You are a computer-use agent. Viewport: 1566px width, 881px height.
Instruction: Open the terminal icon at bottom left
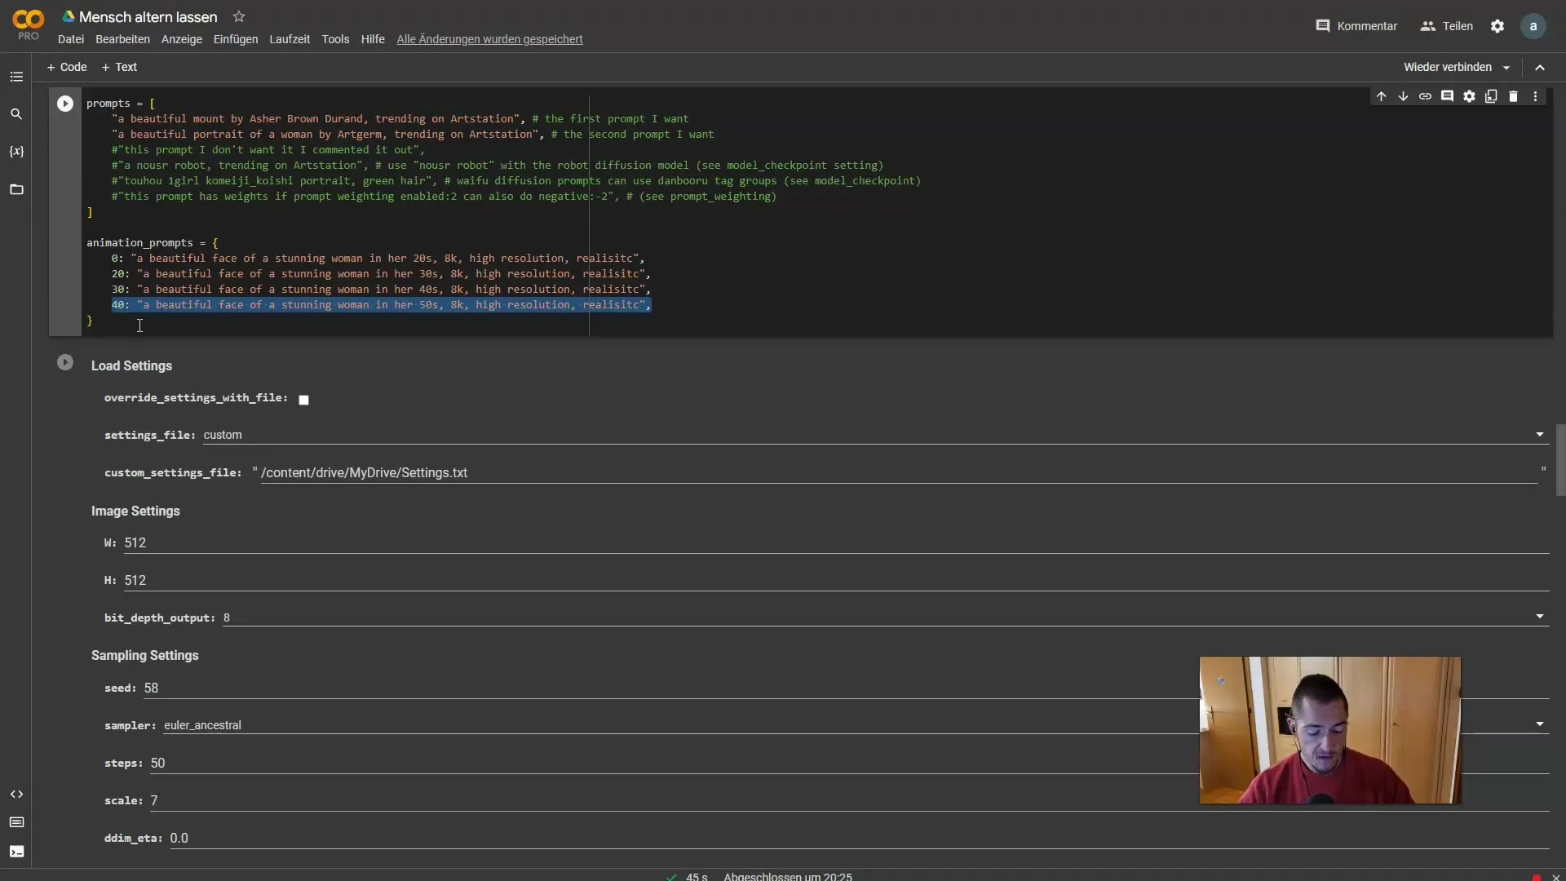[x=16, y=852]
